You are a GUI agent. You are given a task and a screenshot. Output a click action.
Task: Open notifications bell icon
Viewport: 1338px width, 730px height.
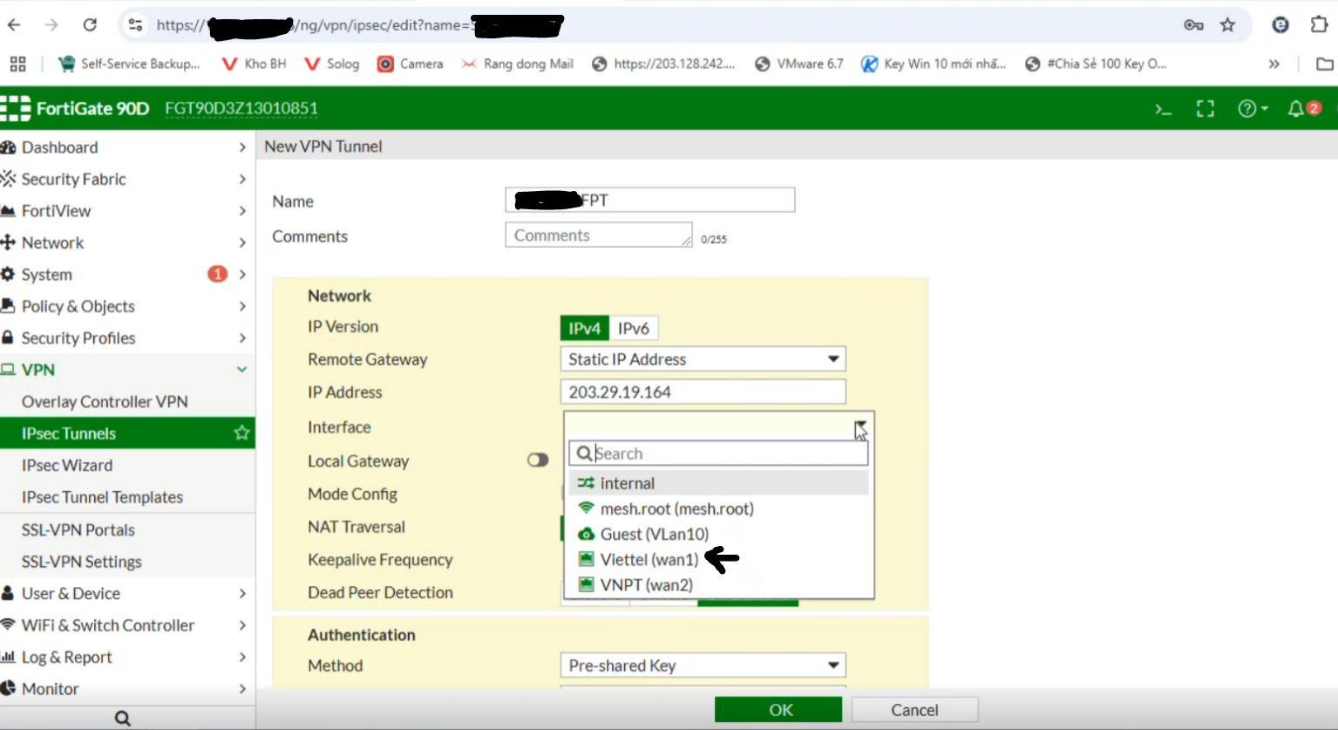pos(1302,109)
